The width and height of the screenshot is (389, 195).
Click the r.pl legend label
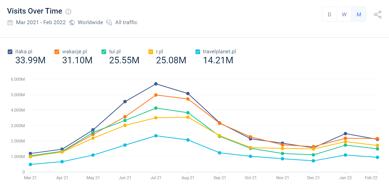pyautogui.click(x=160, y=52)
